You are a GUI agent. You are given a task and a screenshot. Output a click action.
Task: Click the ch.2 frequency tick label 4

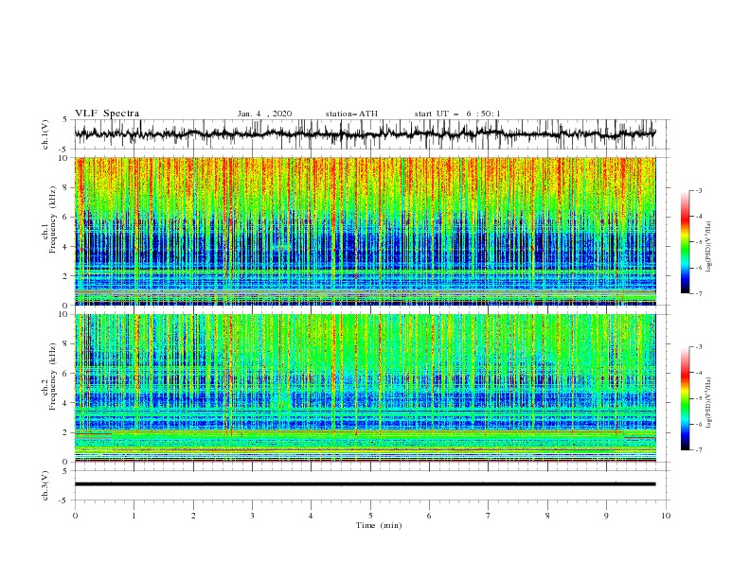[x=66, y=403]
